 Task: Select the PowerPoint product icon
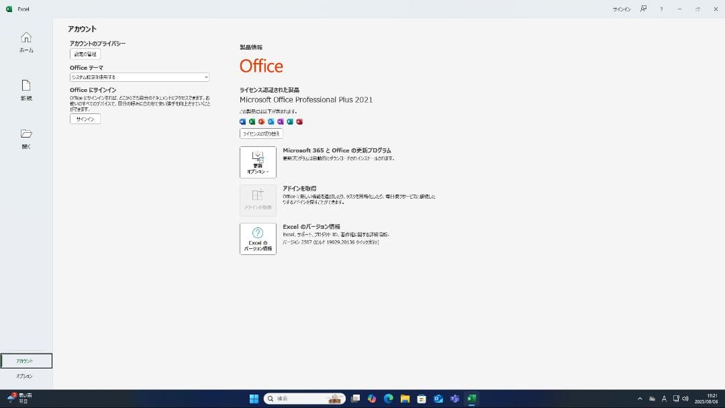(x=262, y=121)
